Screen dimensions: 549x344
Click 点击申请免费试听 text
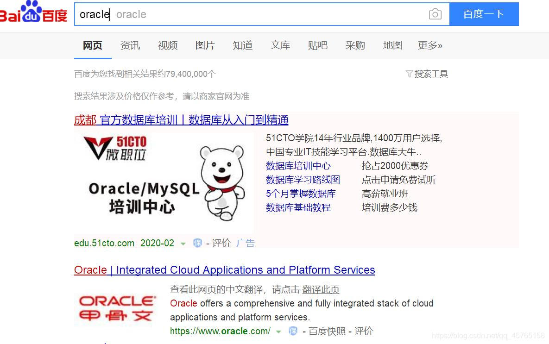[x=399, y=180]
